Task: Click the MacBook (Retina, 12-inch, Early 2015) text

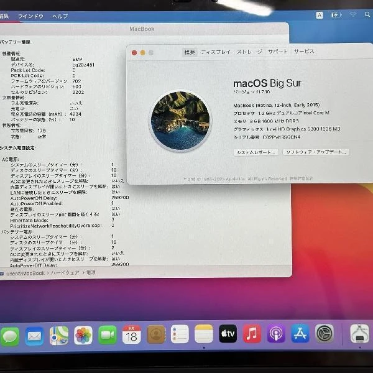Action: (277, 105)
